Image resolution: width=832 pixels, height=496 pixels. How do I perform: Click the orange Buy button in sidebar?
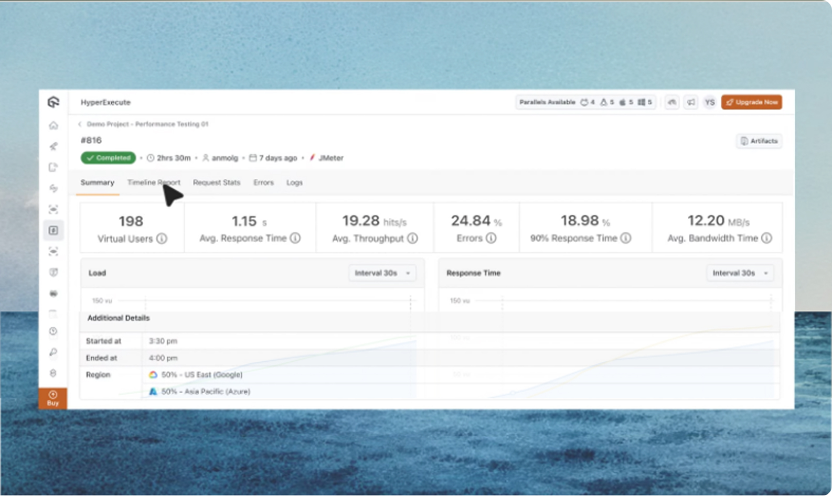(53, 398)
